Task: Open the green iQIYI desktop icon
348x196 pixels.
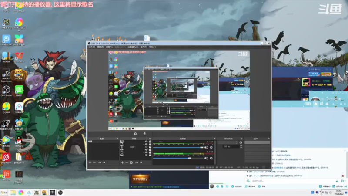Action: click(x=19, y=91)
